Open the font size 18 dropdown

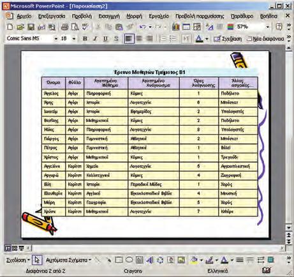pyautogui.click(x=74, y=39)
